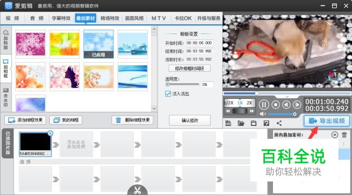352x195 pixels.
Task: Choose the yellow-orange abstract frame thumbnail
Action: [64, 44]
